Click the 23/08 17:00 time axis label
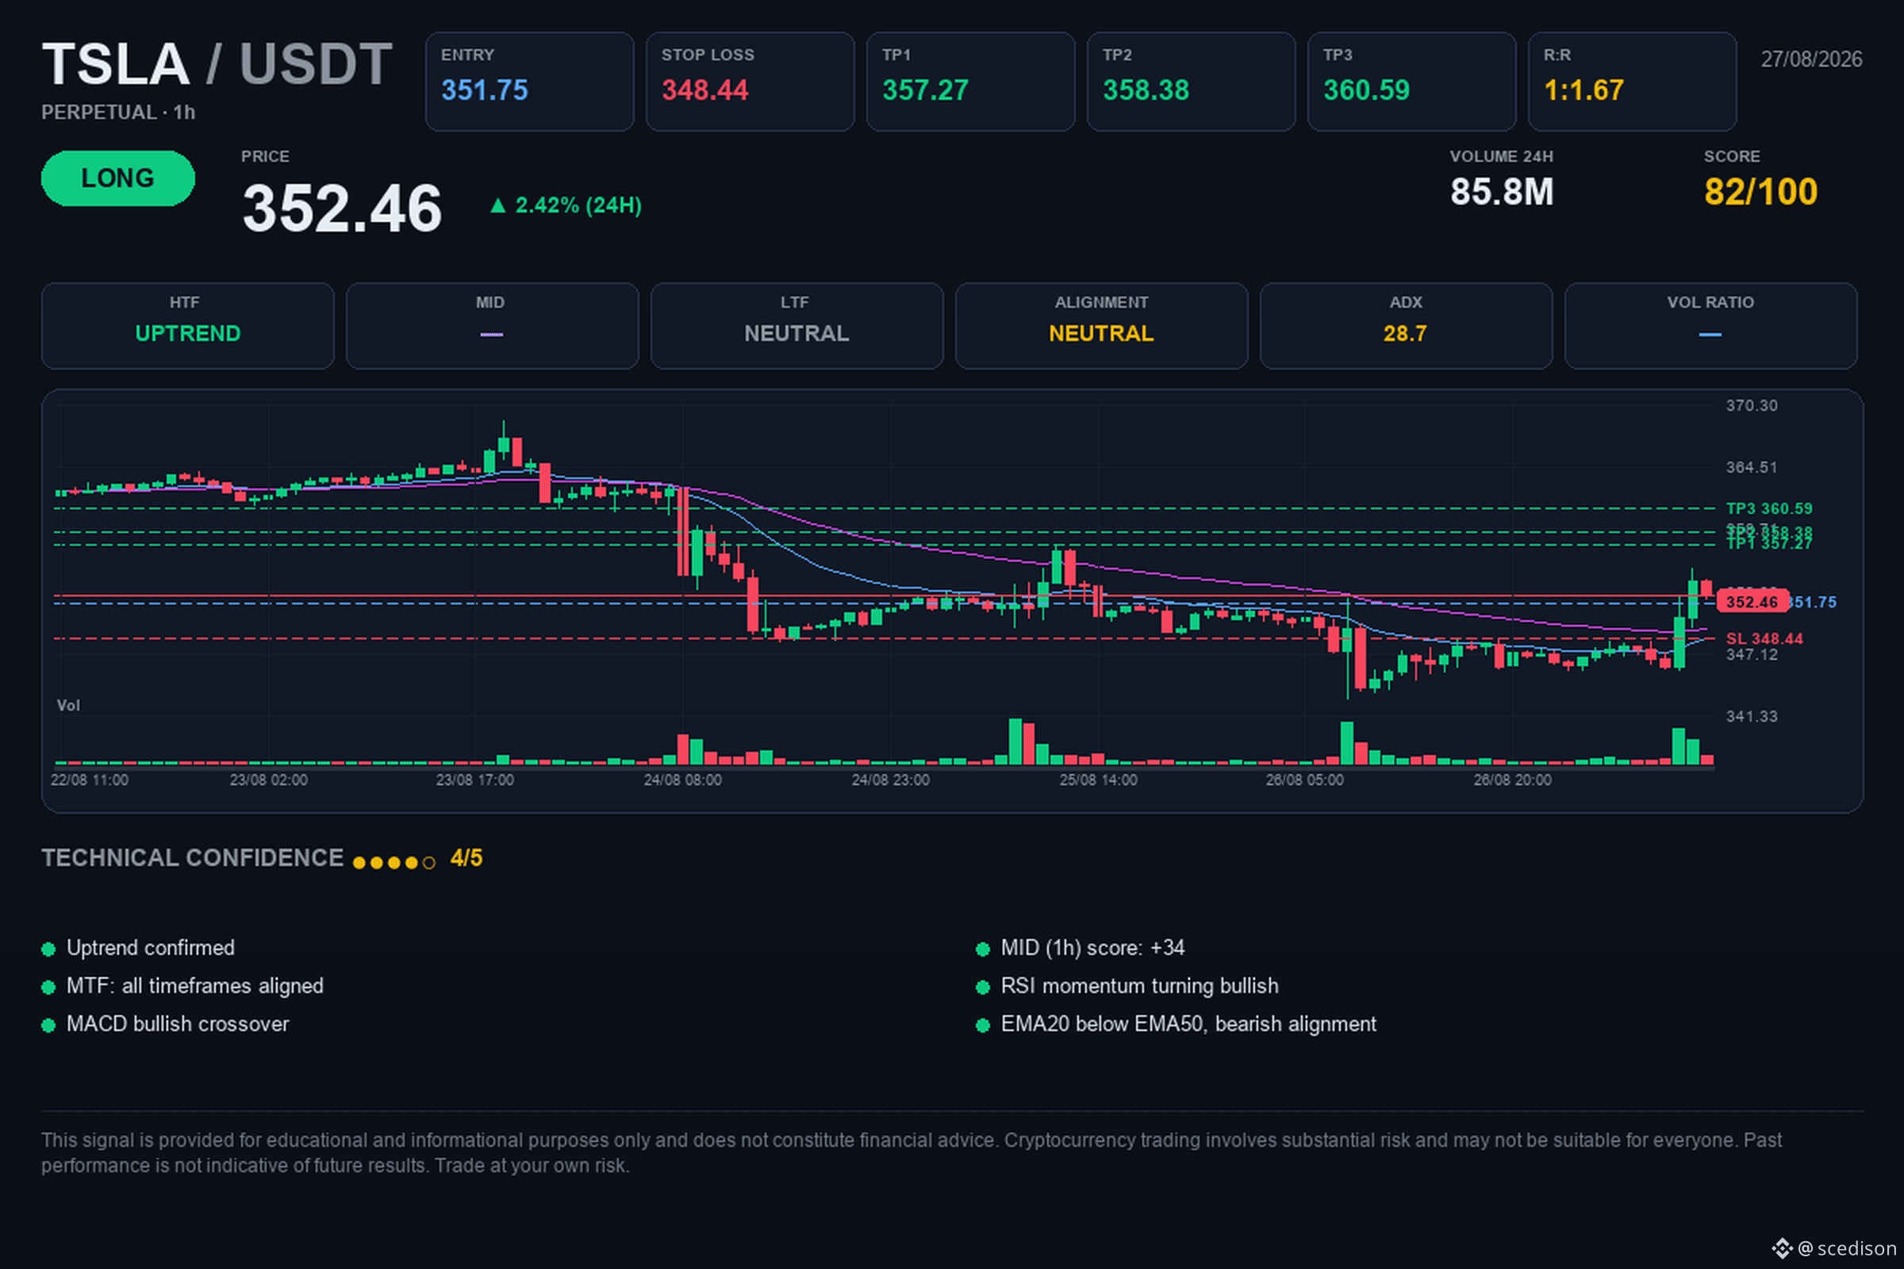1904x1269 pixels. (x=475, y=780)
